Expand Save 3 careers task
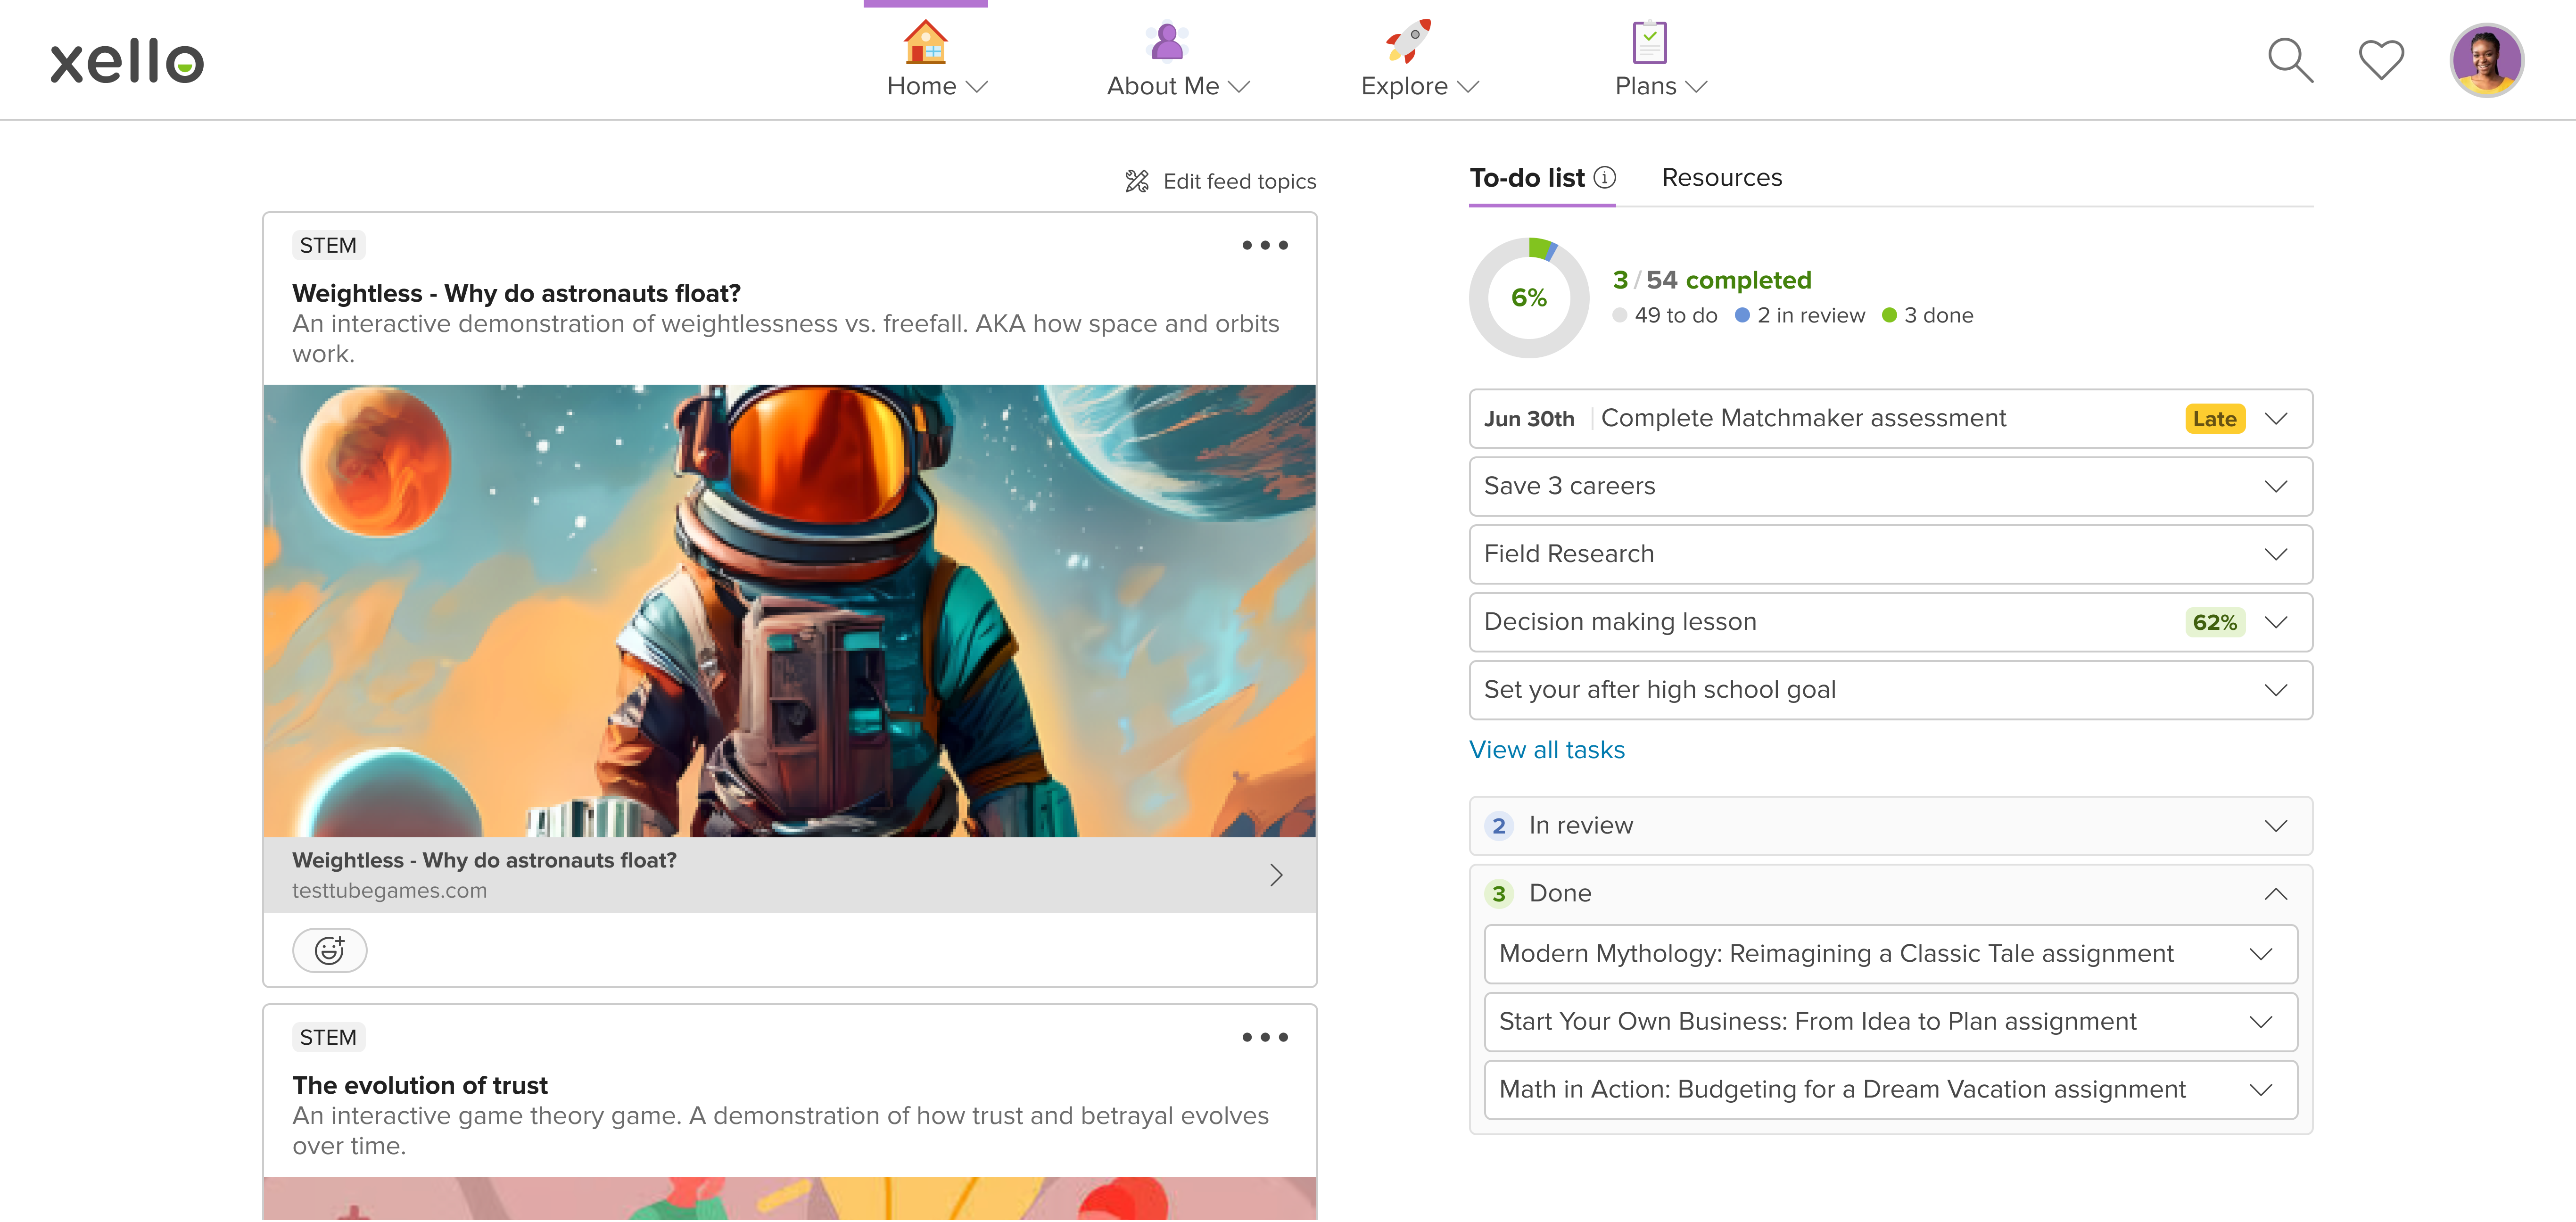 coord(2276,487)
